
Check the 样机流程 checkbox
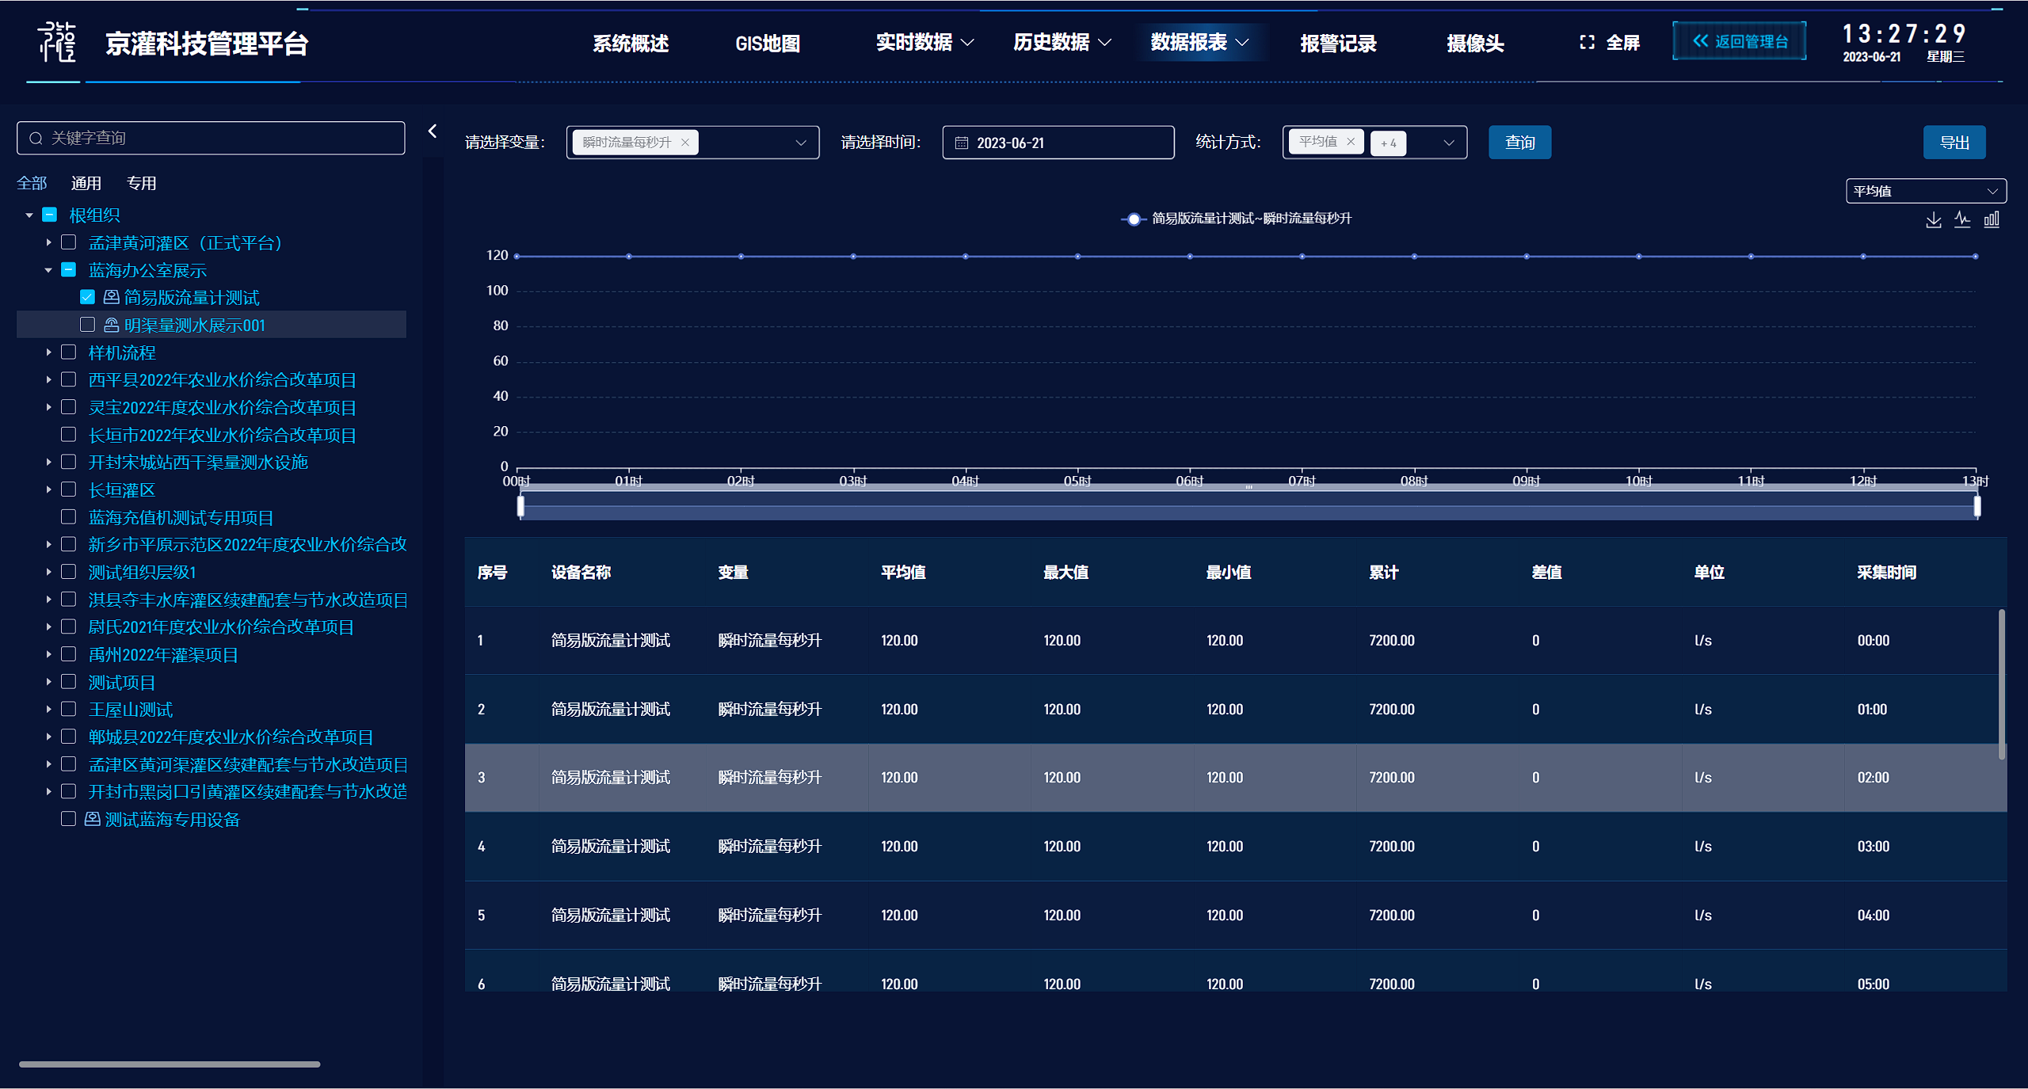click(69, 352)
